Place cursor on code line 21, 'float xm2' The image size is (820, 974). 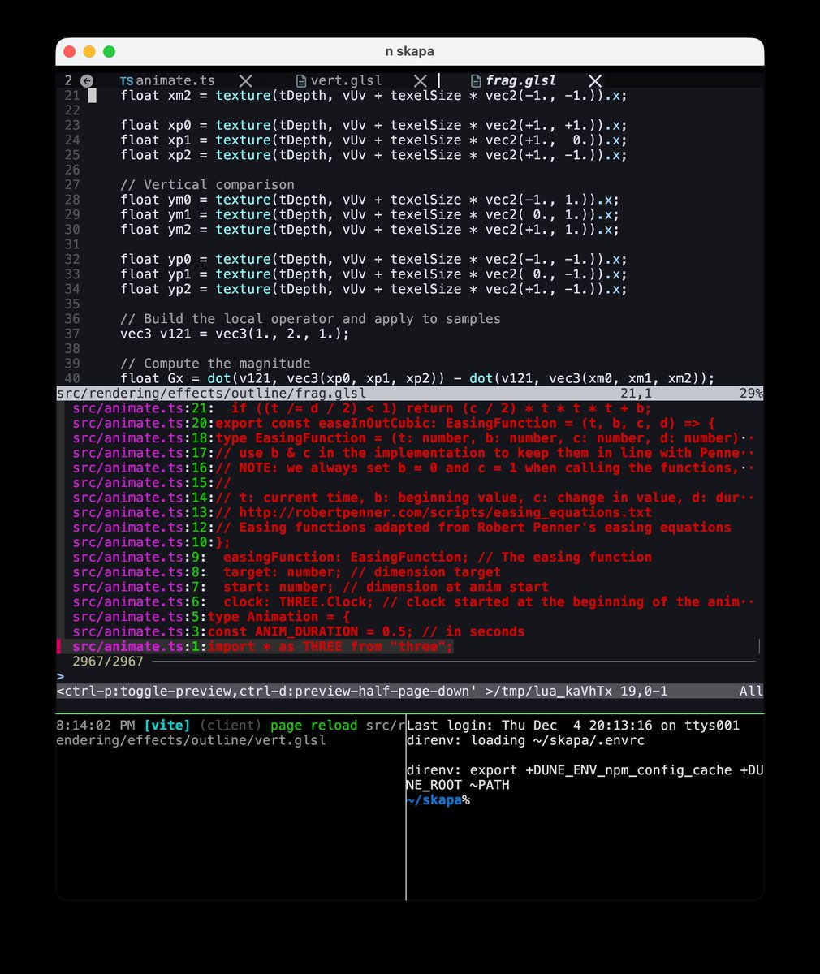coord(374,95)
